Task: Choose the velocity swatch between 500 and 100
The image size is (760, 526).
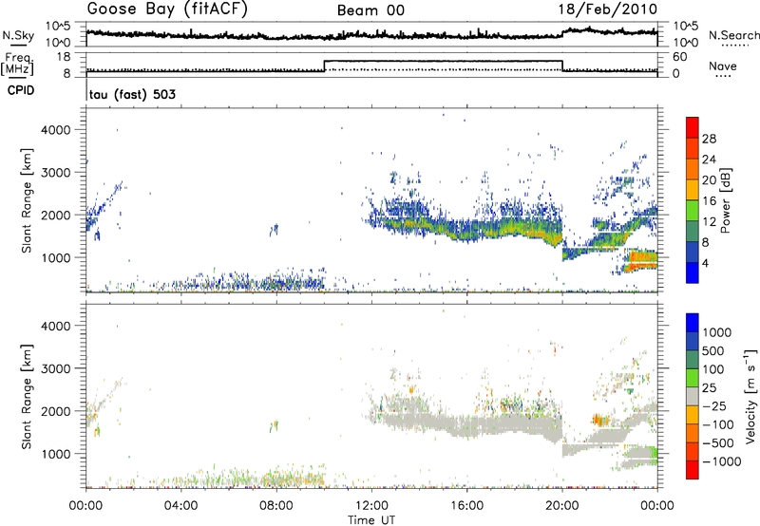Action: tap(693, 360)
